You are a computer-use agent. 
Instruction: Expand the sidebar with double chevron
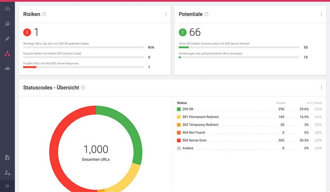[x=7, y=186]
